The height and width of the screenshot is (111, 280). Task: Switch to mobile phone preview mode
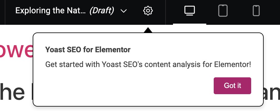pos(256,11)
